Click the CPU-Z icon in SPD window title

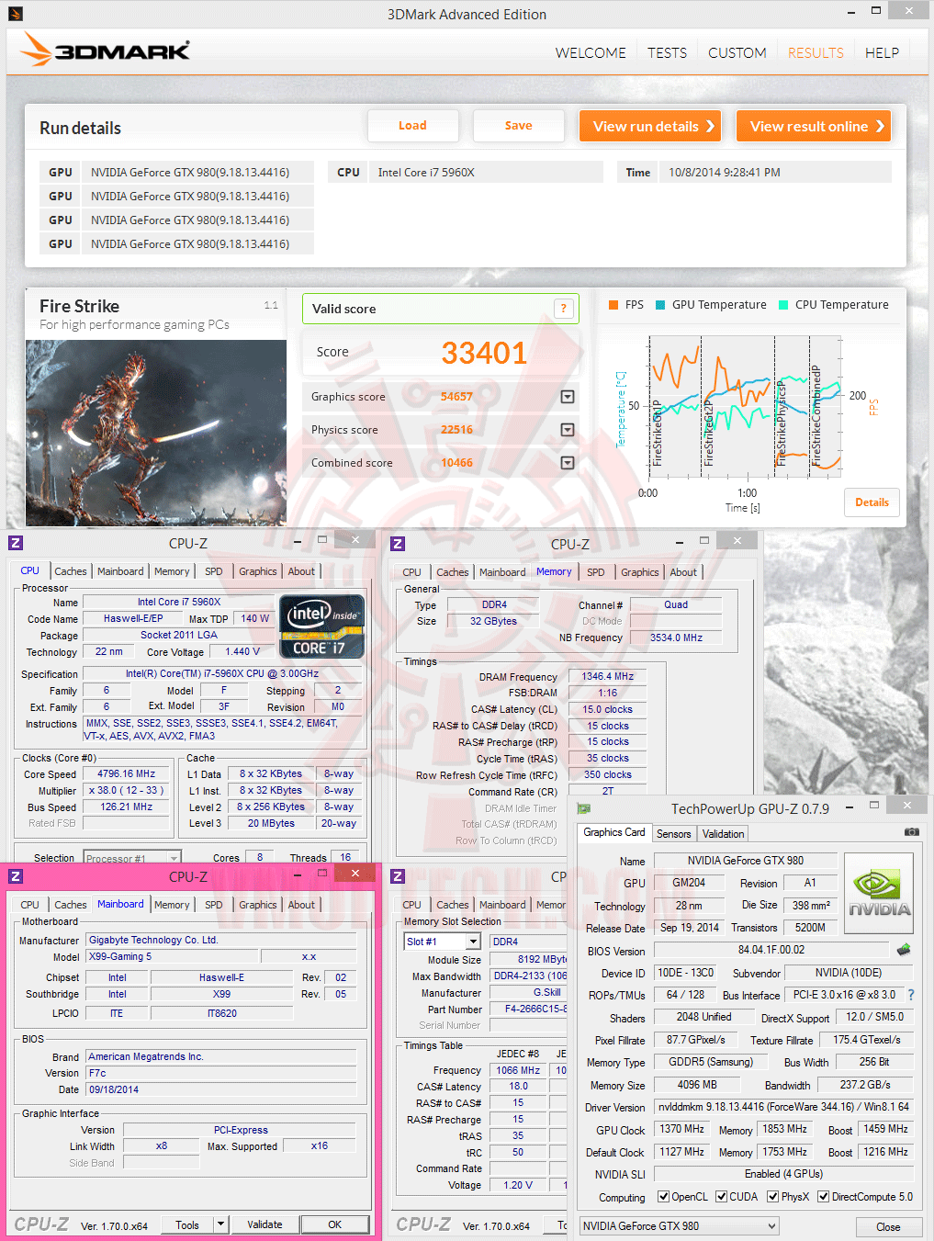[398, 876]
